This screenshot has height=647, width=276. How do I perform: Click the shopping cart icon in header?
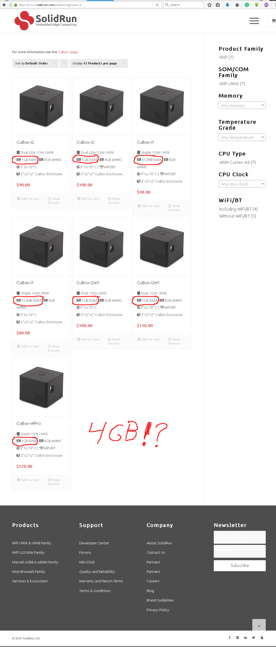pyautogui.click(x=273, y=21)
